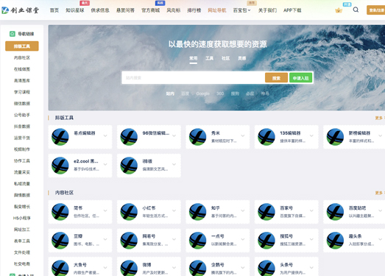Open 官方商城 in the top navigation
Screen dimensions: 385x276
coord(150,10)
